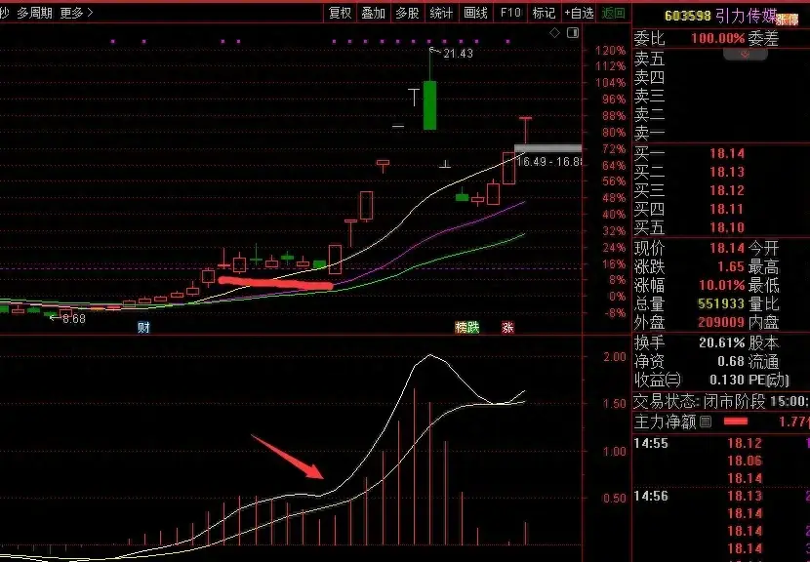Activate the 画线 drawing tool
The image size is (810, 562).
[475, 13]
